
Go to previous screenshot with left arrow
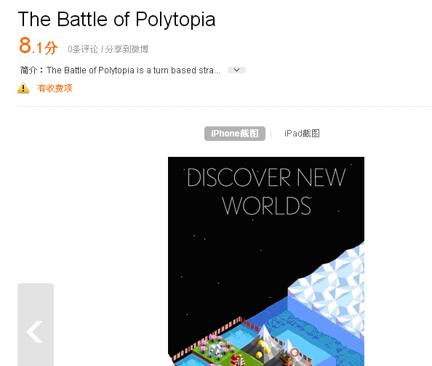(36, 325)
